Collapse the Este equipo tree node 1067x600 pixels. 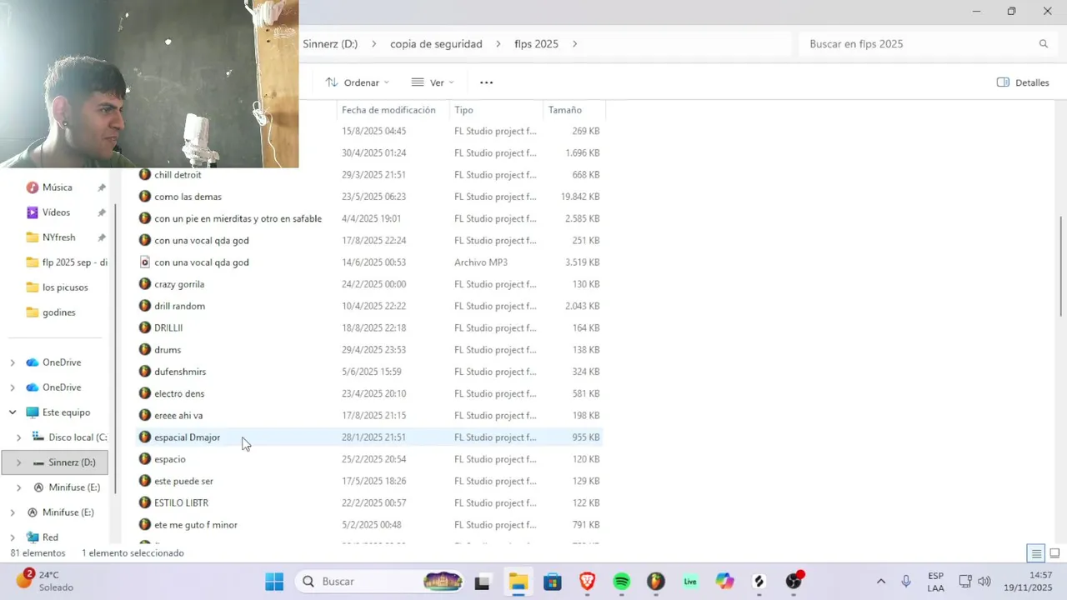(13, 412)
